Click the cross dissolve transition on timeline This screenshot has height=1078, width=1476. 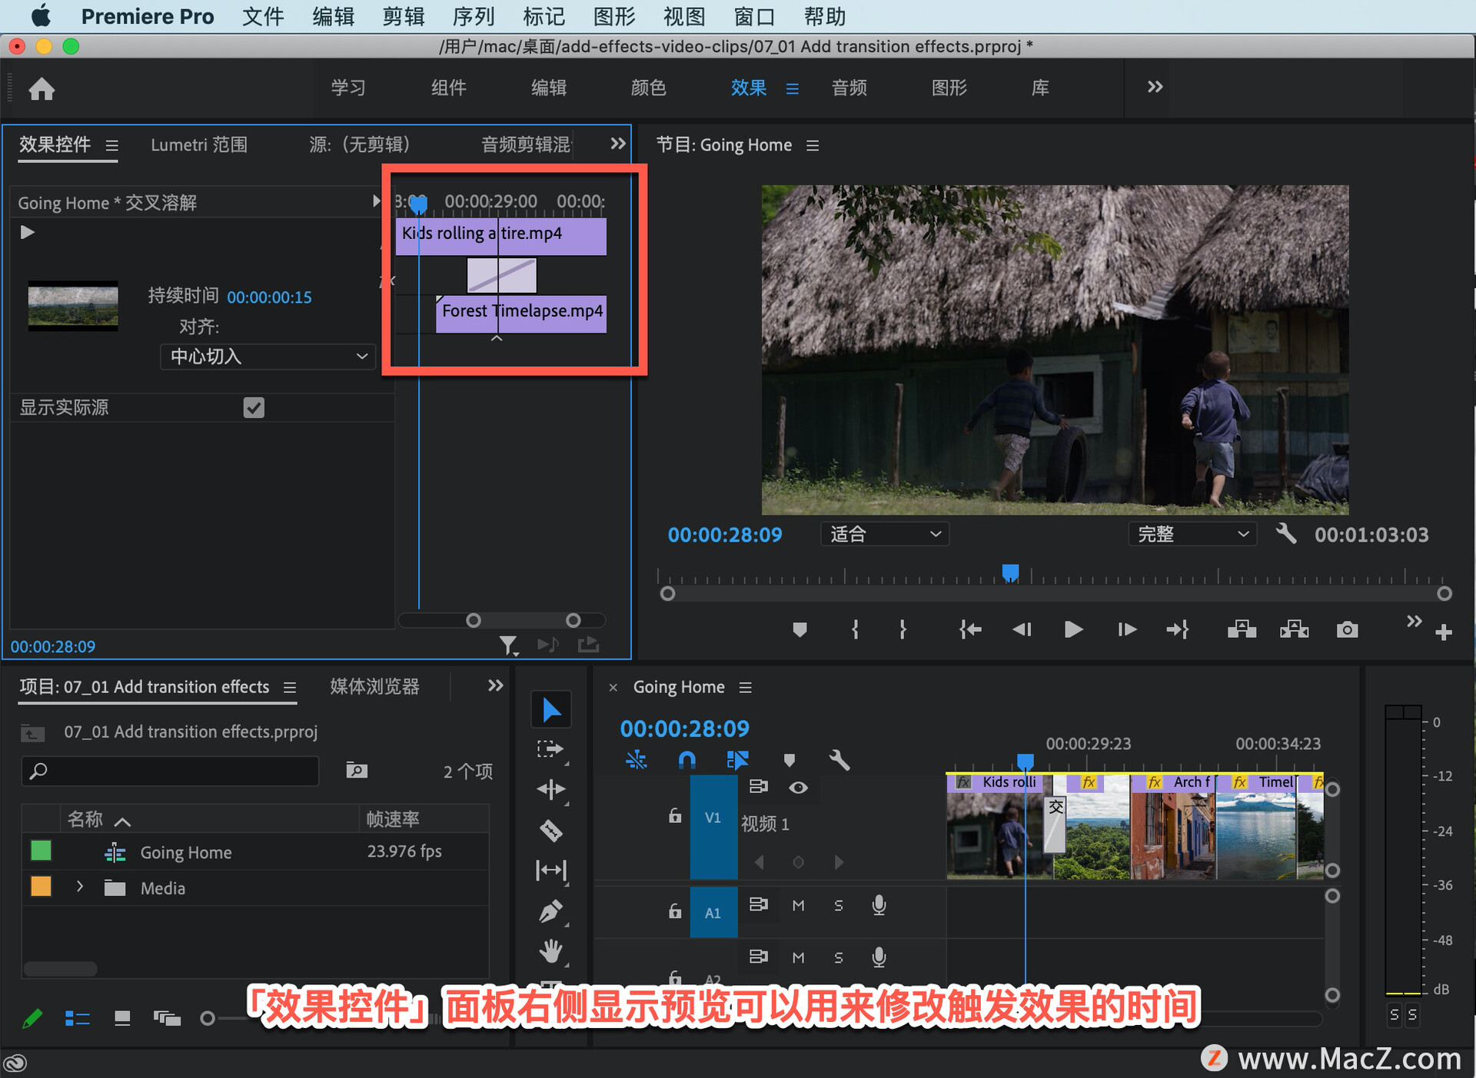(1055, 824)
